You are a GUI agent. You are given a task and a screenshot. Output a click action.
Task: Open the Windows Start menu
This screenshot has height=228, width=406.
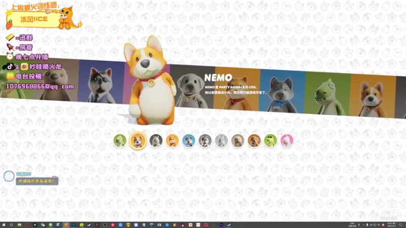(4, 225)
